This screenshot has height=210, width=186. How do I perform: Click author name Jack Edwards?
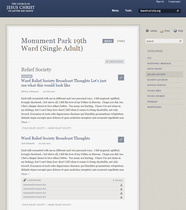(x=28, y=143)
